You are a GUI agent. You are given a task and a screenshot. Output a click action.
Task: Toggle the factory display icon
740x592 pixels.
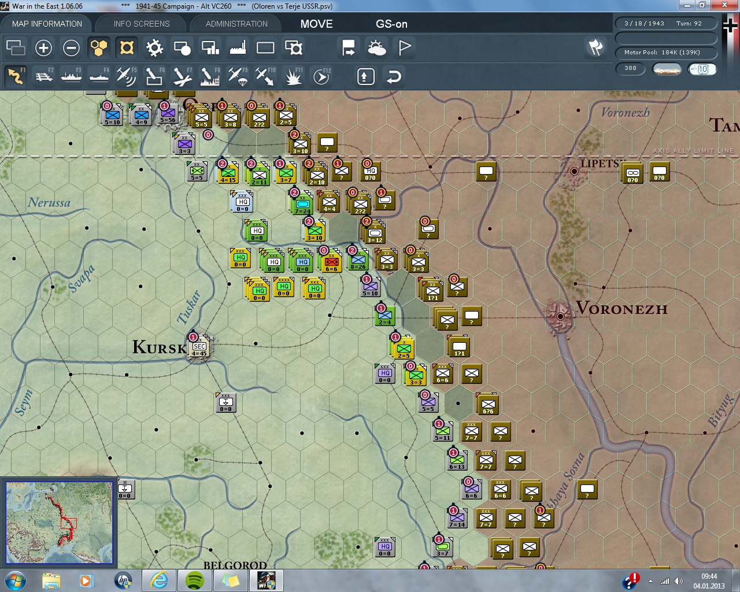[x=238, y=48]
